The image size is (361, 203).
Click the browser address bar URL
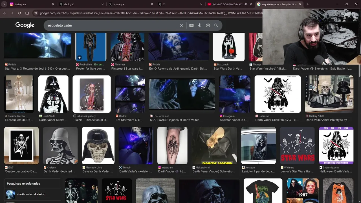click(151, 13)
